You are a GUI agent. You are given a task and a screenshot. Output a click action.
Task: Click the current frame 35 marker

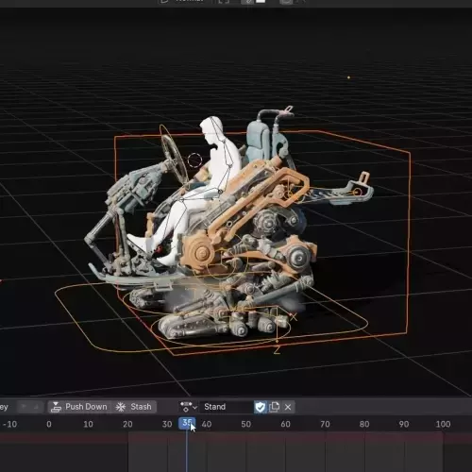[187, 423]
